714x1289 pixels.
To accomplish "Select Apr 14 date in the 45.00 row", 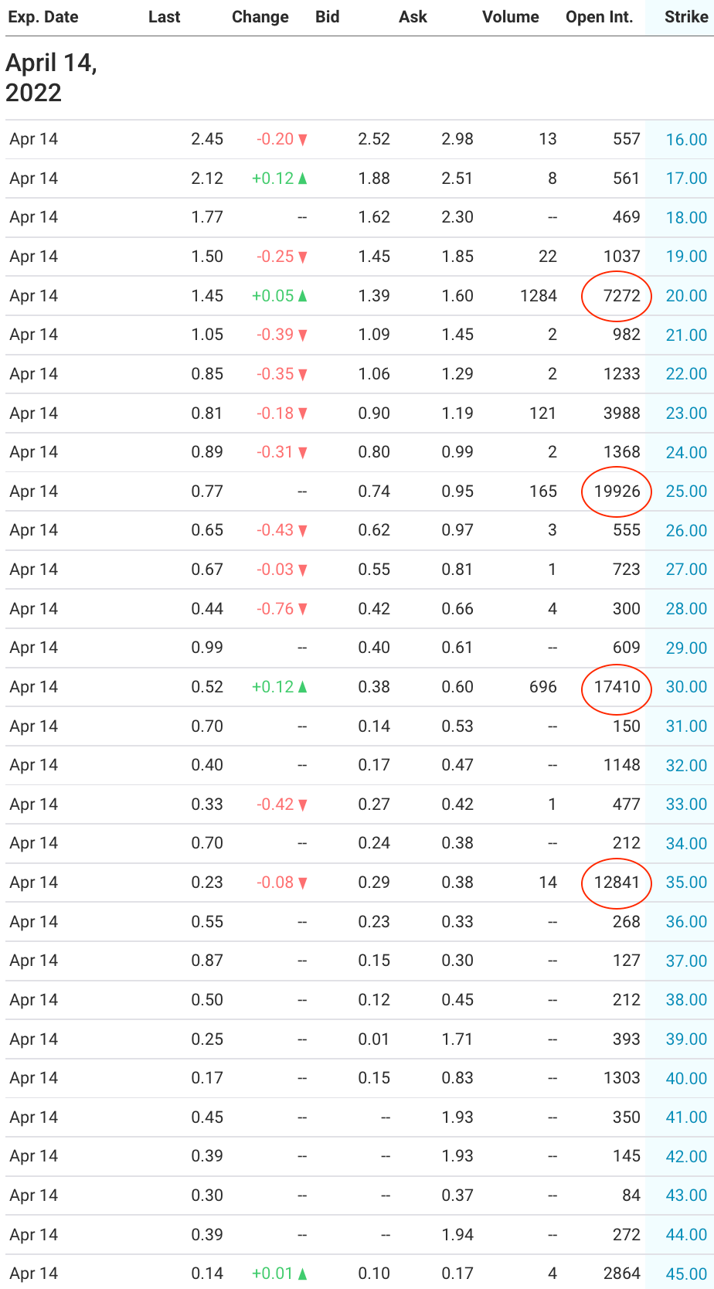I will click(x=34, y=1274).
